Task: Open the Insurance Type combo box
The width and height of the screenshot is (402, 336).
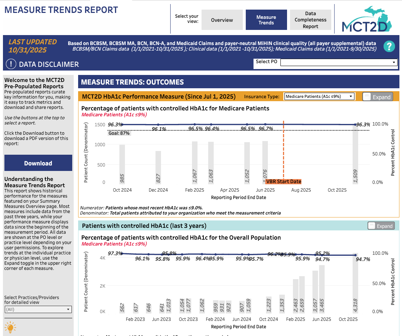Action: pos(319,96)
